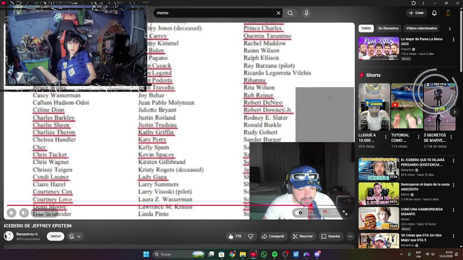Switch to theater mode
463x260 pixels.
(x=334, y=213)
